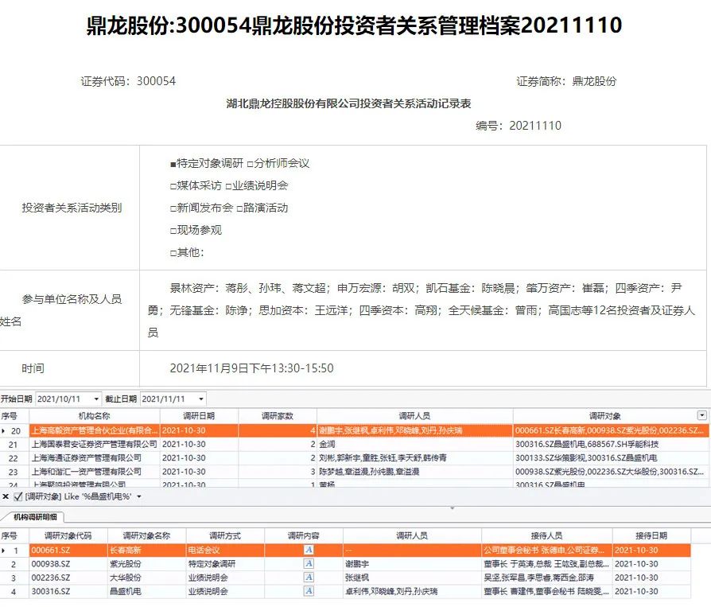Sort by 调研对象代码 column header
Viewport: 711px width, 607px height.
[x=68, y=535]
